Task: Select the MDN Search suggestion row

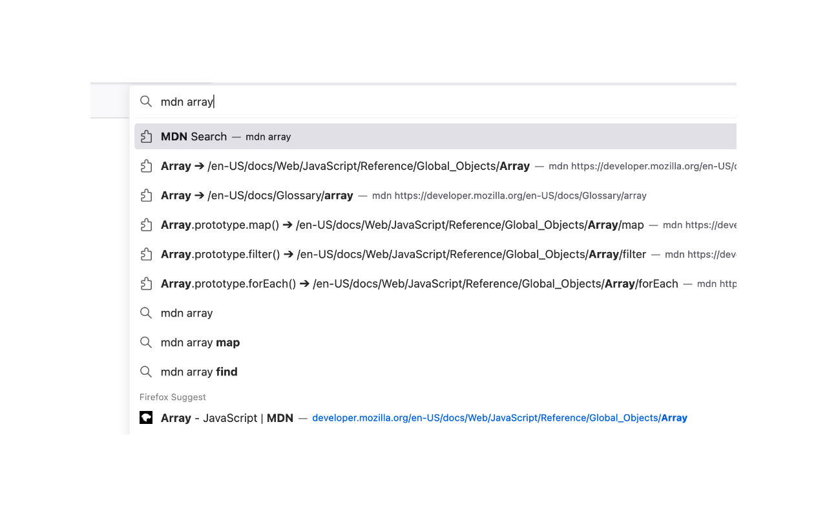Action: pos(435,136)
